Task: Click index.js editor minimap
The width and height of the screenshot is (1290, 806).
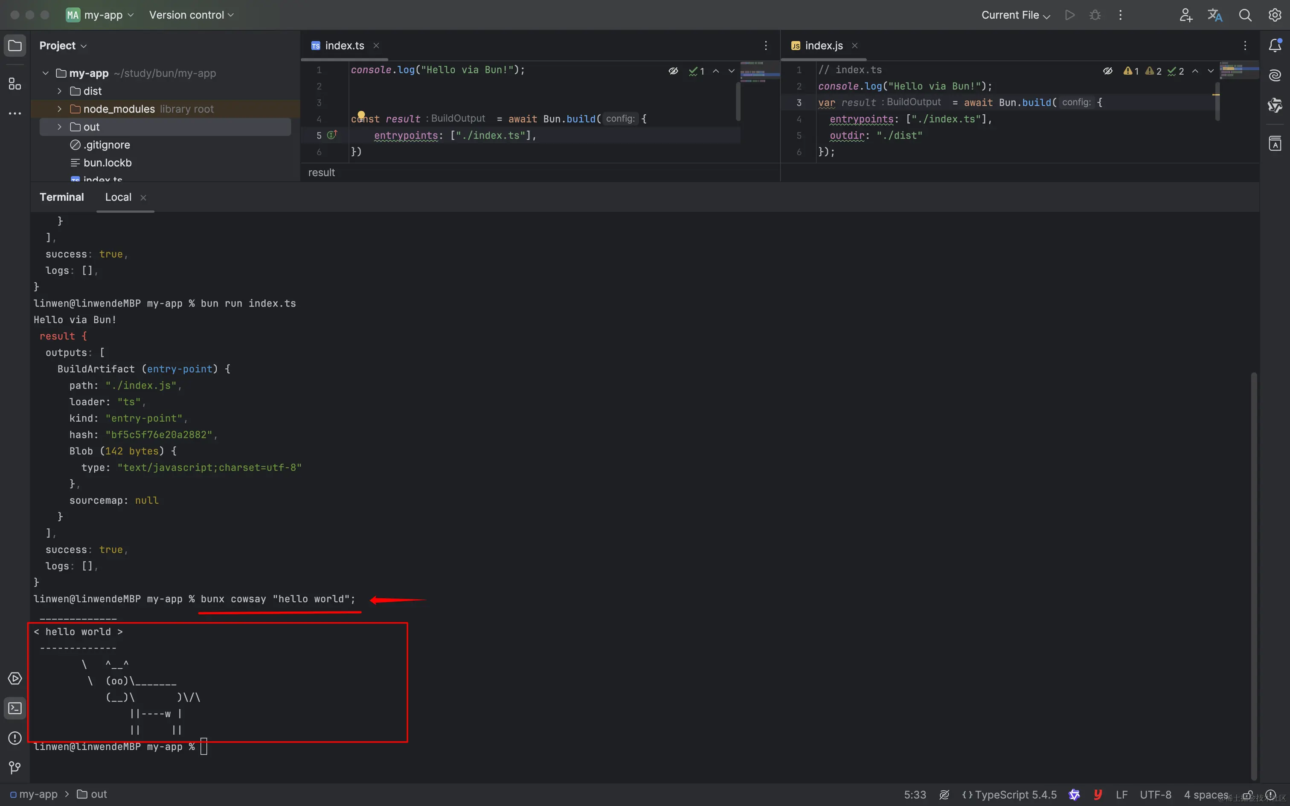Action: (x=1239, y=70)
